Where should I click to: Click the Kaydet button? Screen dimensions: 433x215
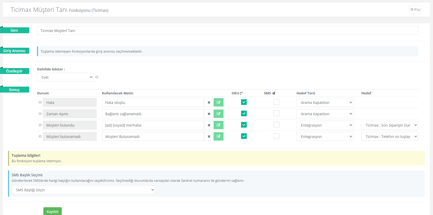pos(52,211)
